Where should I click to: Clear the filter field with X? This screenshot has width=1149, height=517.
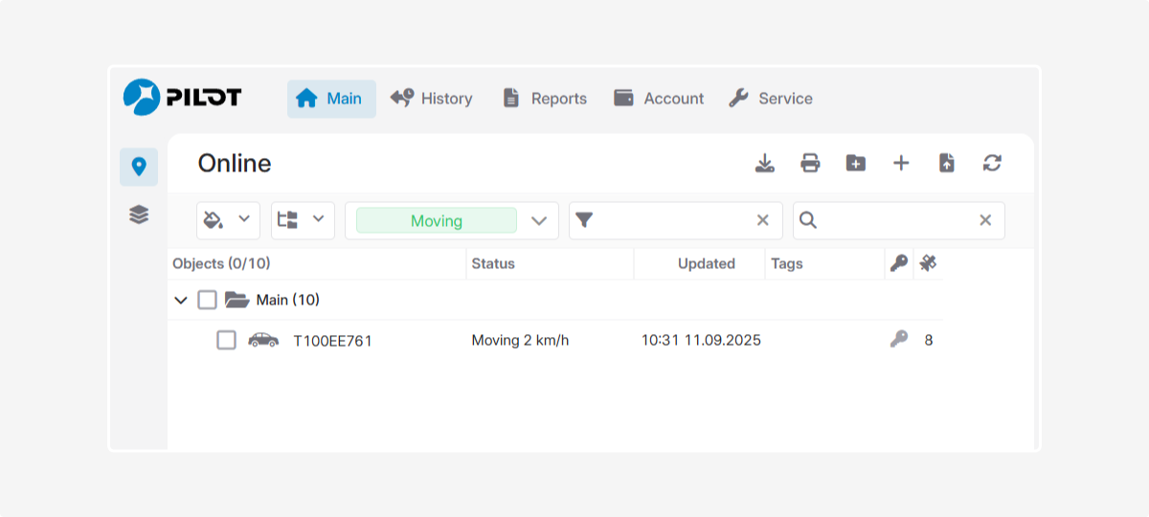point(763,220)
